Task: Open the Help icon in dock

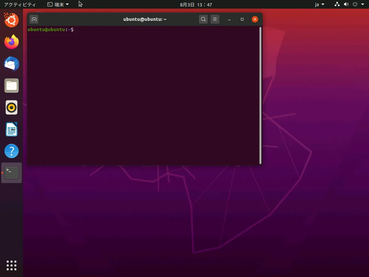Action: (x=12, y=151)
